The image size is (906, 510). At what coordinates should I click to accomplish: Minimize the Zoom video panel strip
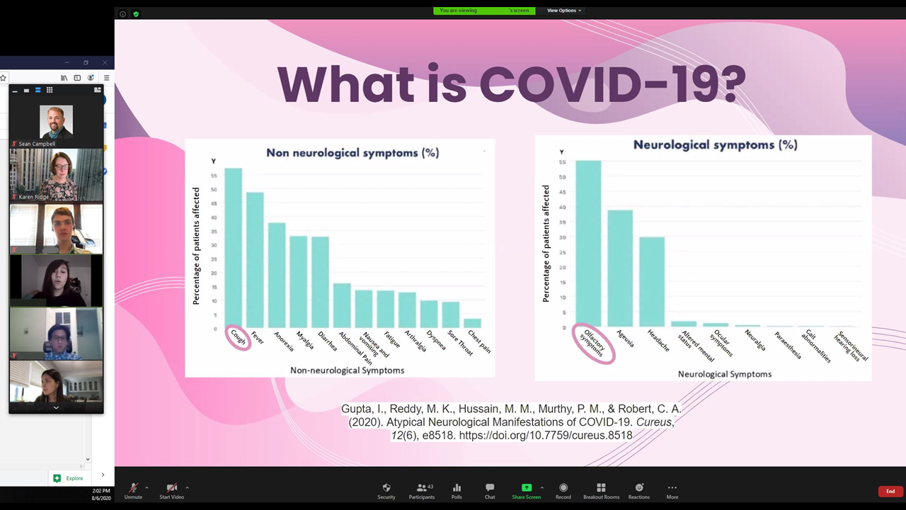coord(15,91)
